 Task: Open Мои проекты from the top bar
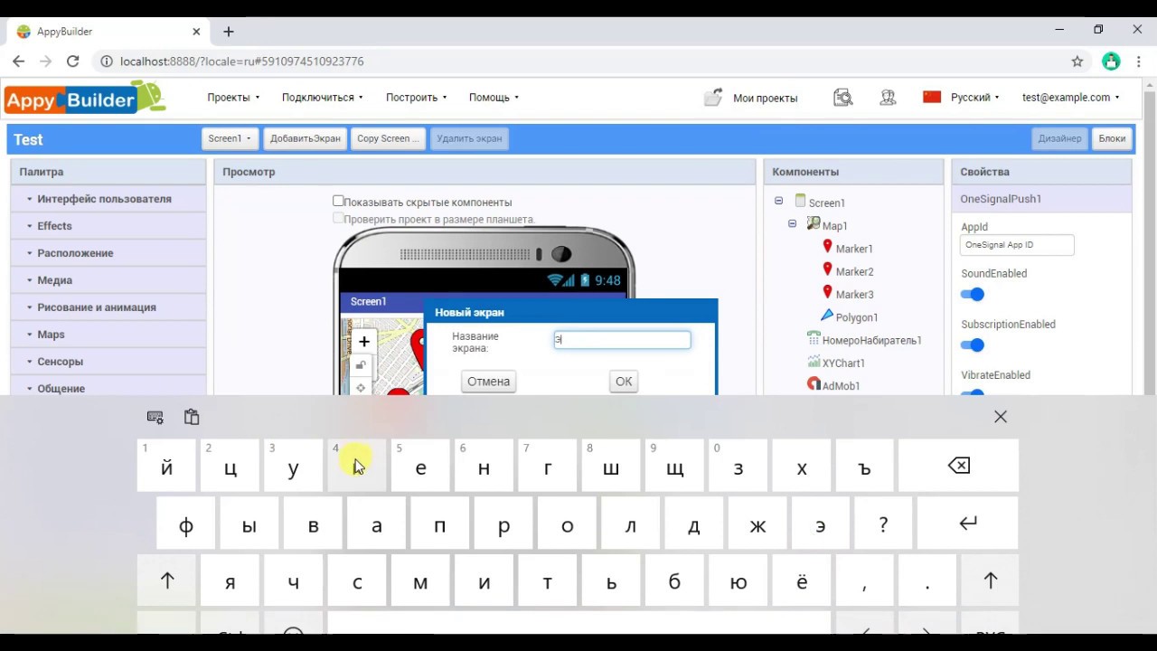click(751, 98)
